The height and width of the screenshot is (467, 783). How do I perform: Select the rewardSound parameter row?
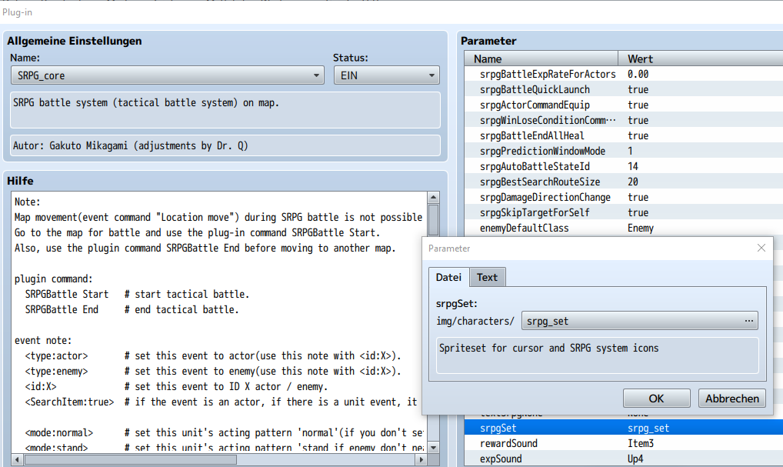tap(624, 443)
